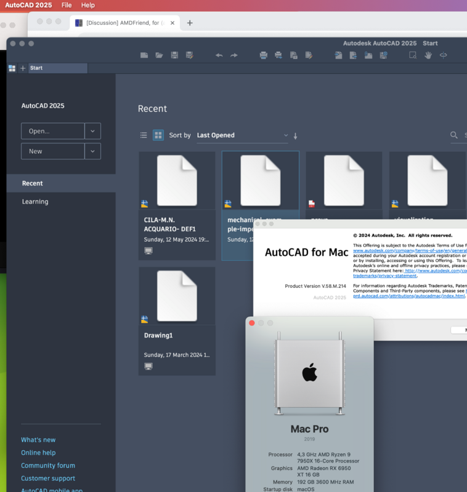Open the mechanical example file thumbnail
The image size is (467, 492).
tap(261, 181)
